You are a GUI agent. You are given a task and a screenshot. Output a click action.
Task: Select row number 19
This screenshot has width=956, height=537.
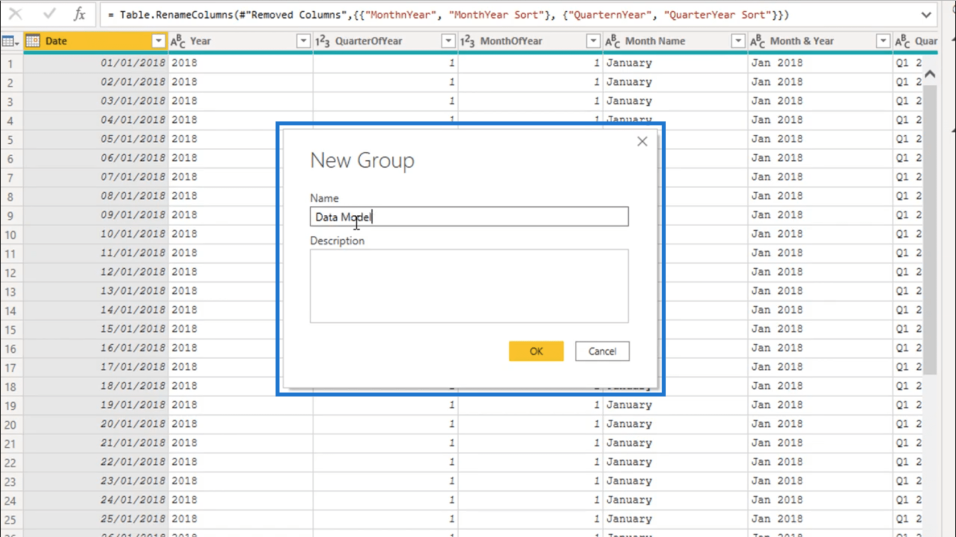pyautogui.click(x=10, y=405)
